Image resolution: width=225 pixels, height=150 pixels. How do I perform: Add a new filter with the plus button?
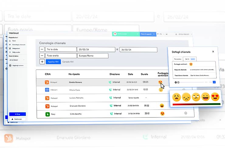click(x=42, y=62)
